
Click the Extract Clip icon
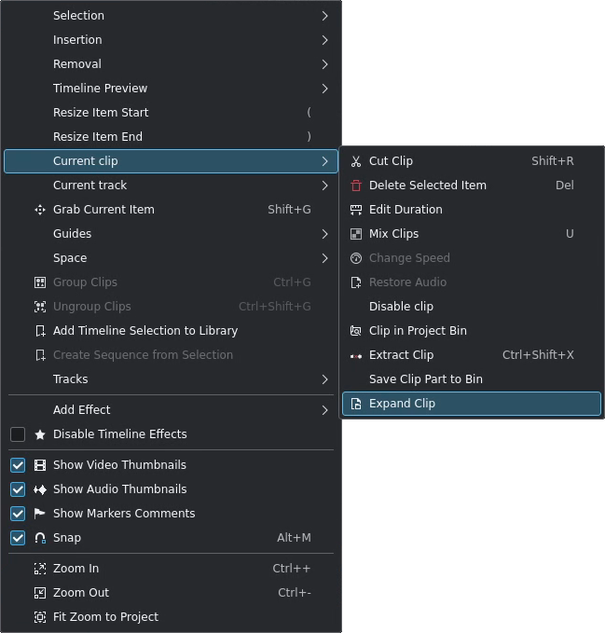355,356
